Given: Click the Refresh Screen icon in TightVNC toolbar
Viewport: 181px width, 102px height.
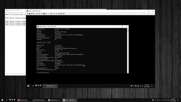Looking at the screenshot, I should [39, 14].
